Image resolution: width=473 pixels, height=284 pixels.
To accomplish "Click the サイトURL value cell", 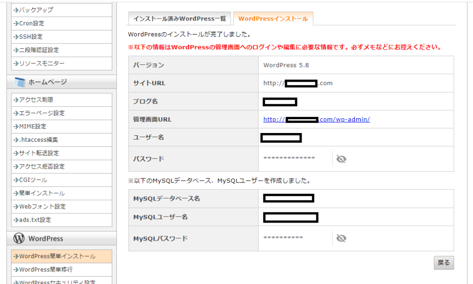I will [356, 83].
